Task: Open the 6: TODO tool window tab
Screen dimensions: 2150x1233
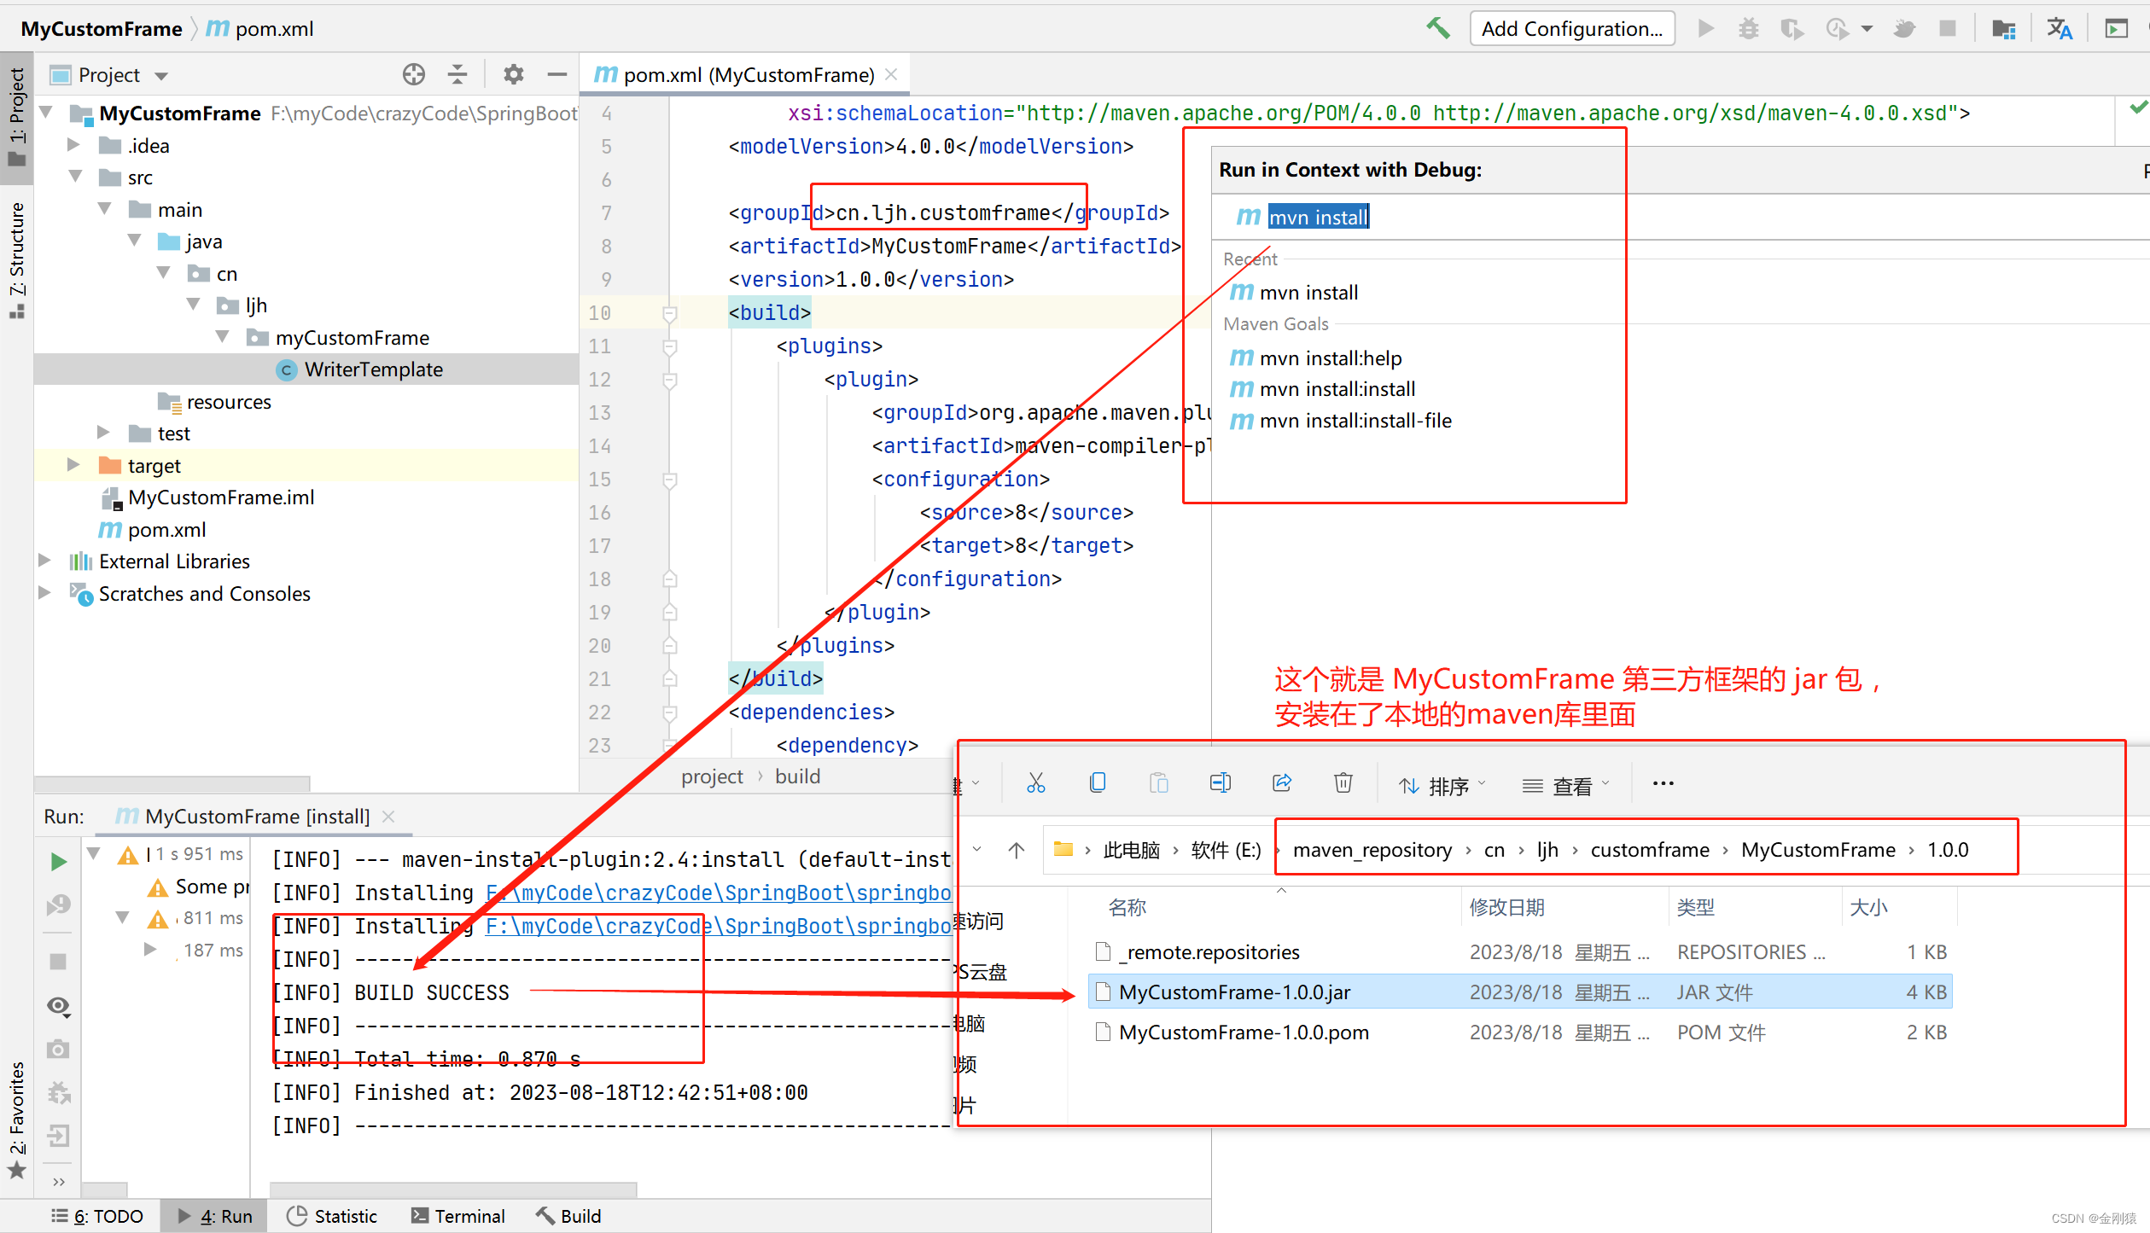Action: coord(97,1216)
